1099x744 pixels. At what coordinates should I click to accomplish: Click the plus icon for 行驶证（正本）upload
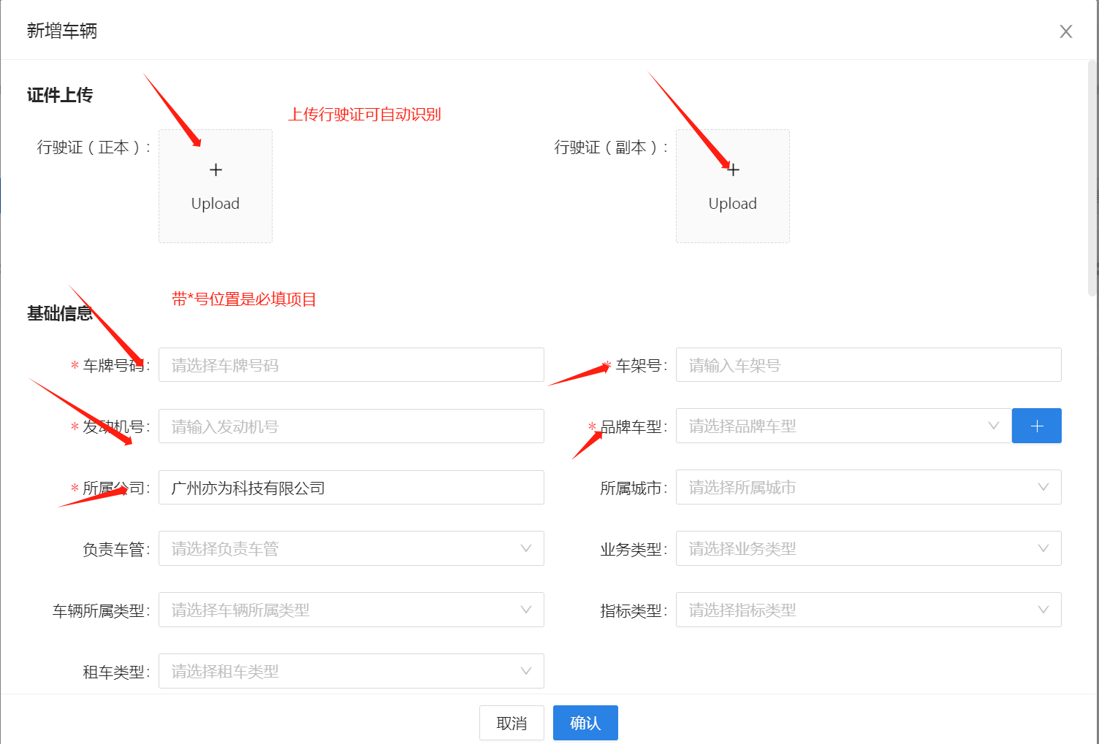point(216,170)
